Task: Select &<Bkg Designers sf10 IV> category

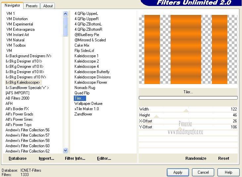Action: click(26, 77)
